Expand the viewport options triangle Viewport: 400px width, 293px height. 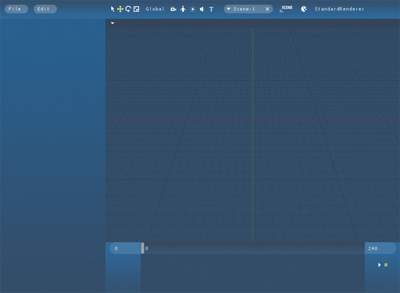click(x=113, y=23)
